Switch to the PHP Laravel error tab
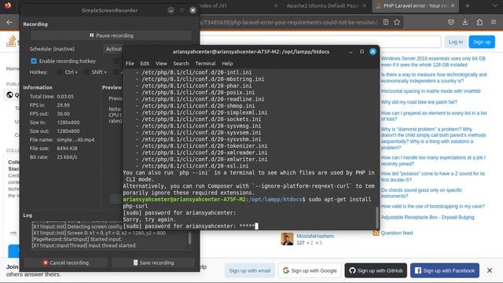 pyautogui.click(x=415, y=6)
